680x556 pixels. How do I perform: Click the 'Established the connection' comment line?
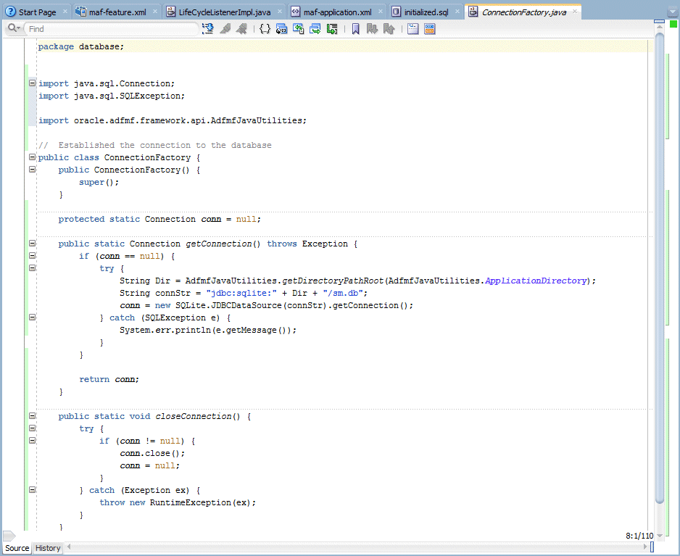155,145
